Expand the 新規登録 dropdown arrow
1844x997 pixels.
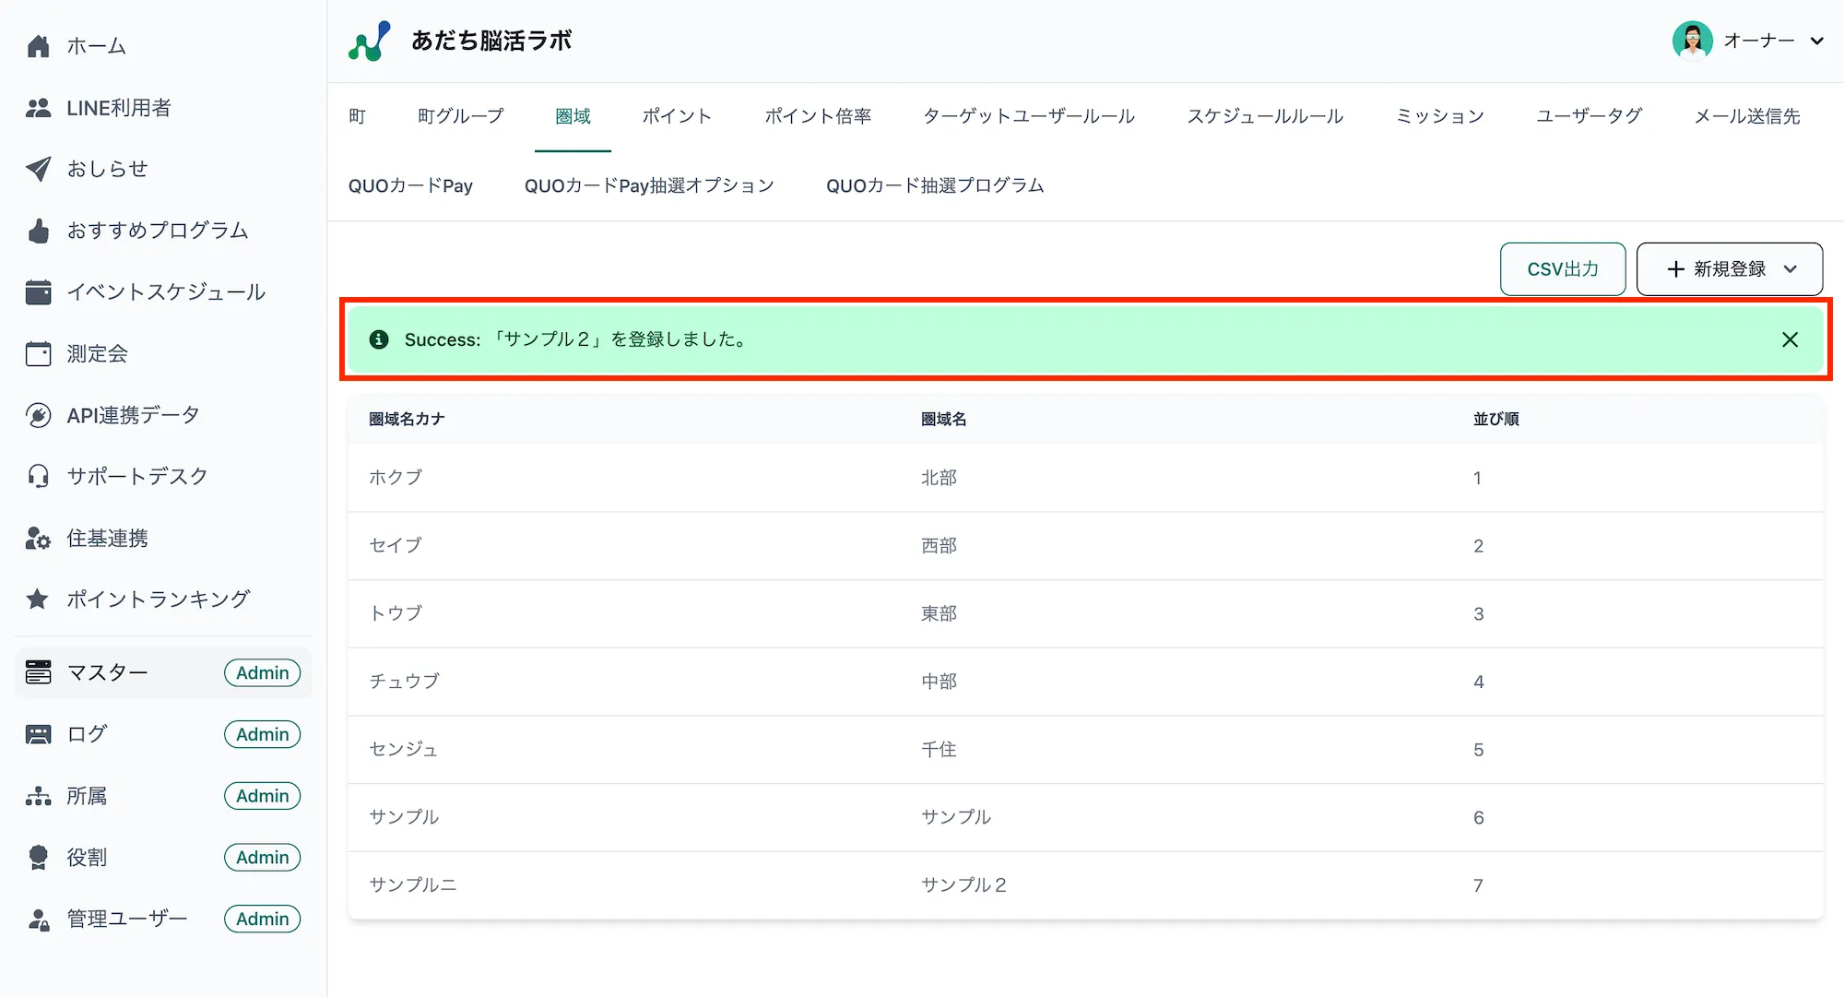(x=1791, y=268)
